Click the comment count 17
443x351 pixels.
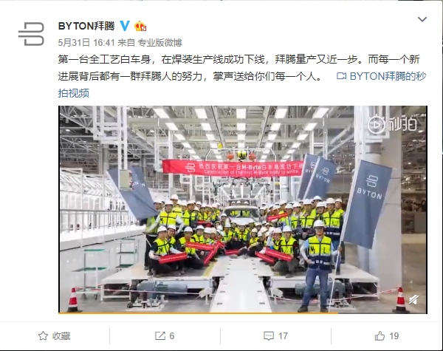click(x=283, y=336)
